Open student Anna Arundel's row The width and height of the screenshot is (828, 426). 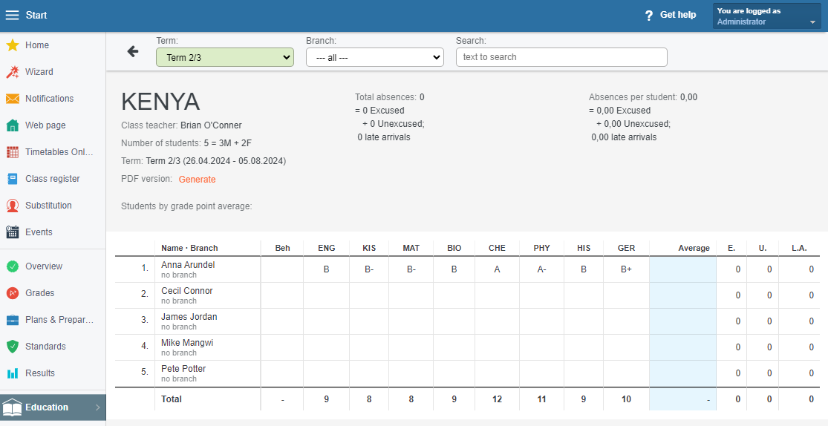pos(187,265)
